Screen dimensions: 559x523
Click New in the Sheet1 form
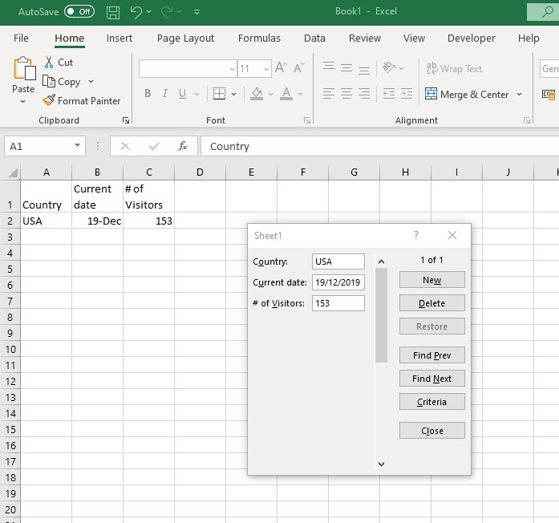pos(432,280)
